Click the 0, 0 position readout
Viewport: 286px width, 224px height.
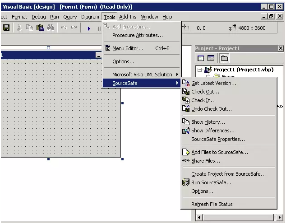[201, 28]
